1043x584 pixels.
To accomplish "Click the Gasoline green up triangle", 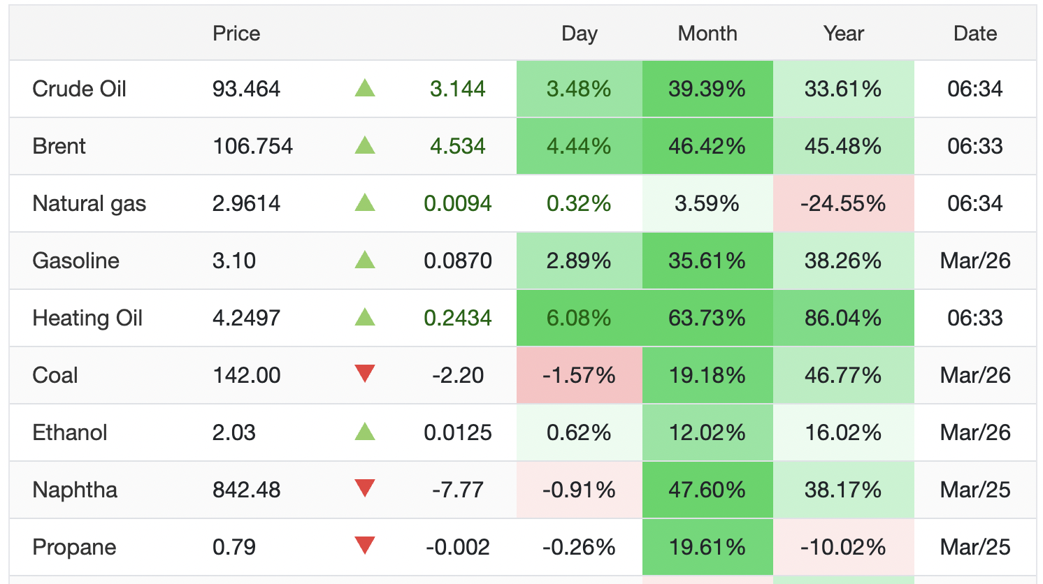I will tap(365, 261).
